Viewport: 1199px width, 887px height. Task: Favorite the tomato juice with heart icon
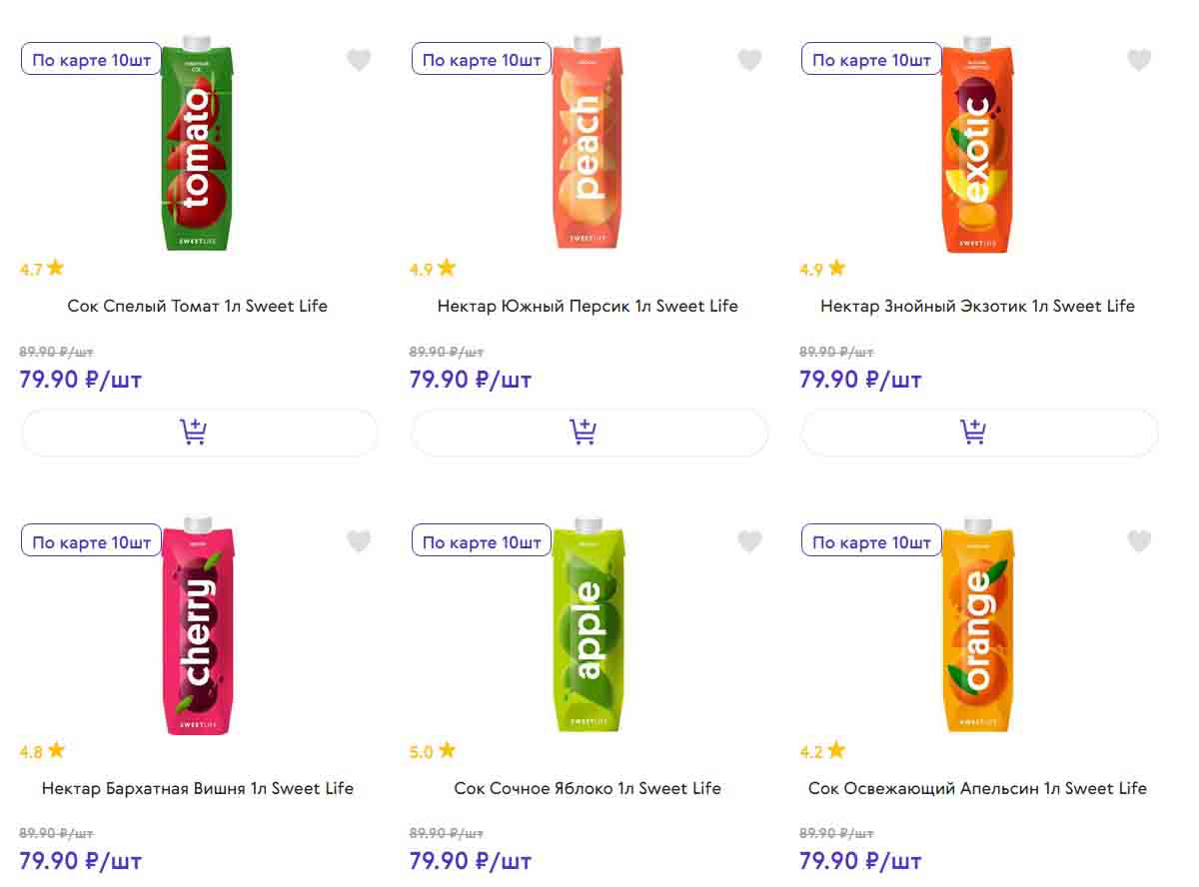[x=359, y=61]
